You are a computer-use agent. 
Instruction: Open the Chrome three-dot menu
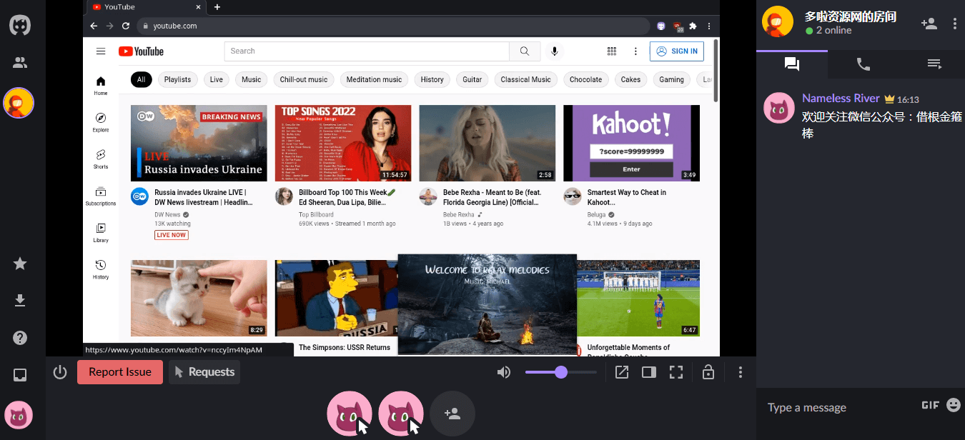[709, 26]
